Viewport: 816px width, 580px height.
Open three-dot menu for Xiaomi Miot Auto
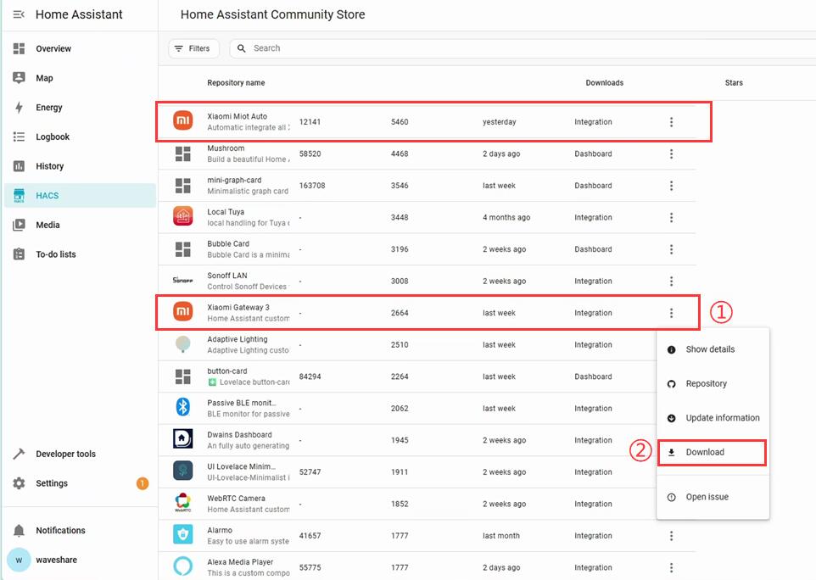coord(671,122)
